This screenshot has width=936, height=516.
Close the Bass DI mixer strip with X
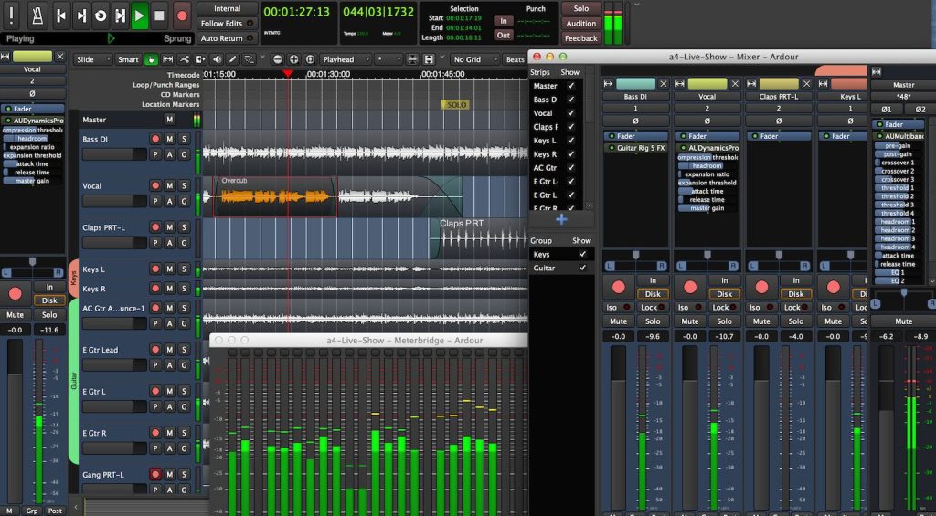coord(664,83)
